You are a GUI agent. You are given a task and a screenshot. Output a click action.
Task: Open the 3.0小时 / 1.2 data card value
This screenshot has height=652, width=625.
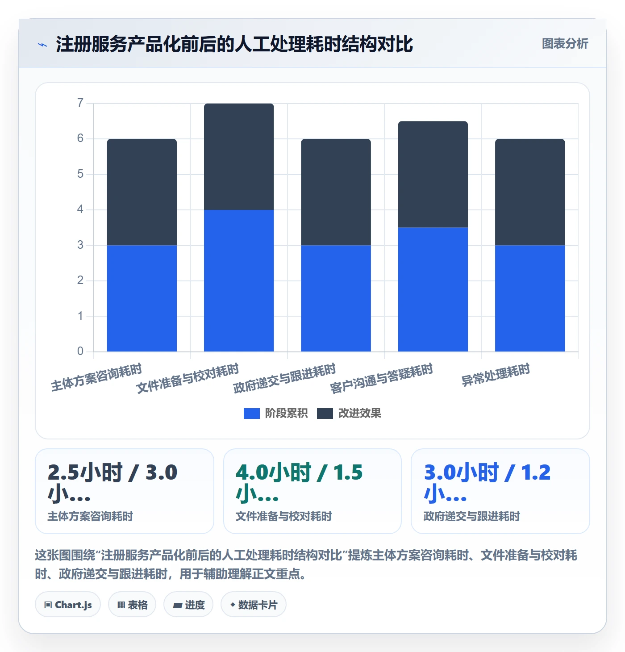(487, 483)
